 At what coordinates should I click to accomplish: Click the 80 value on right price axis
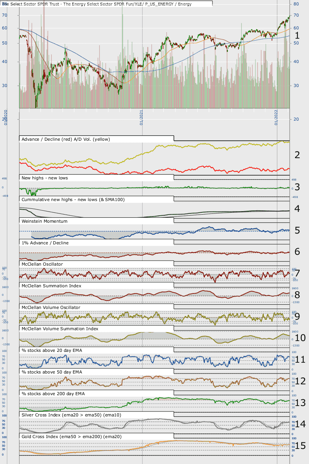point(296,4)
